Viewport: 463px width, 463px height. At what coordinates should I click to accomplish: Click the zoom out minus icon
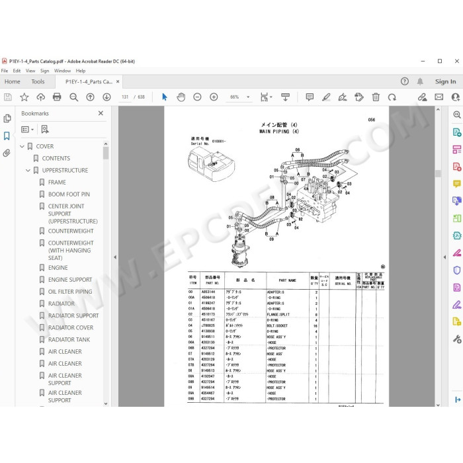pyautogui.click(x=197, y=97)
